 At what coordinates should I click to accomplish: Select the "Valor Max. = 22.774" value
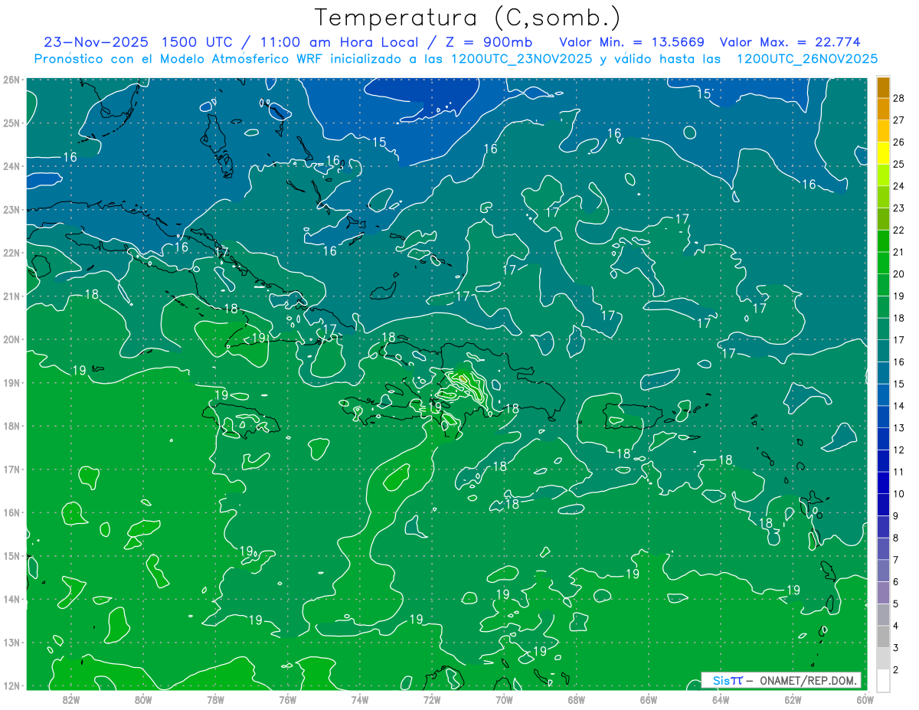pos(790,42)
